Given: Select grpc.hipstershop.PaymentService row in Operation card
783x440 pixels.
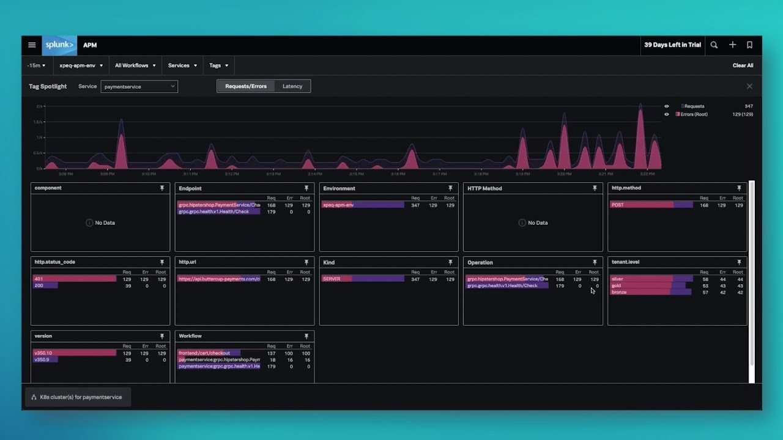Looking at the screenshot, I should point(533,279).
